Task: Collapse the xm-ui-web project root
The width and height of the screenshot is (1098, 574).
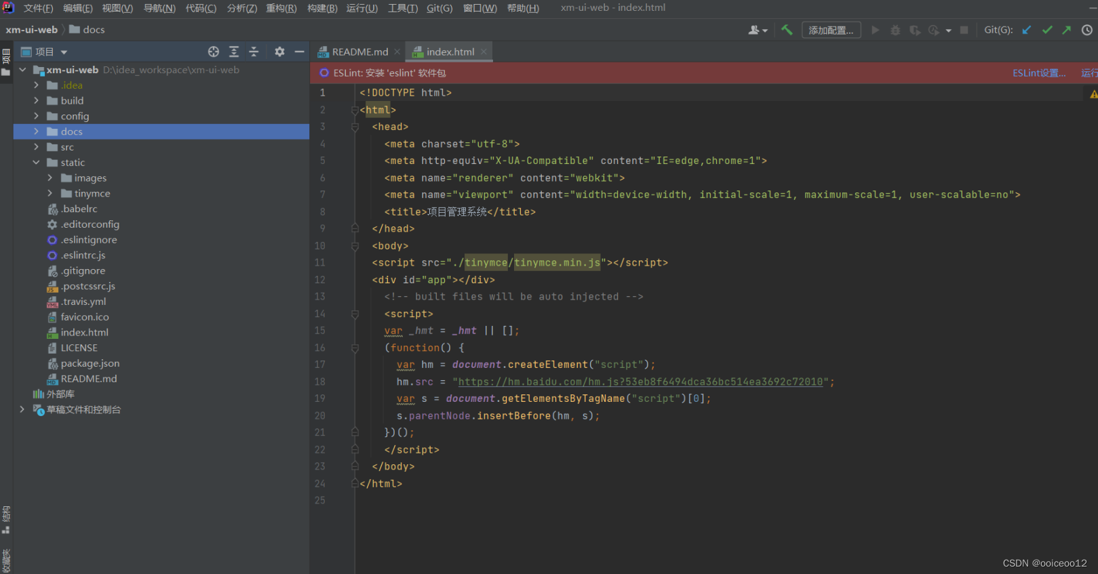Action: (22, 70)
